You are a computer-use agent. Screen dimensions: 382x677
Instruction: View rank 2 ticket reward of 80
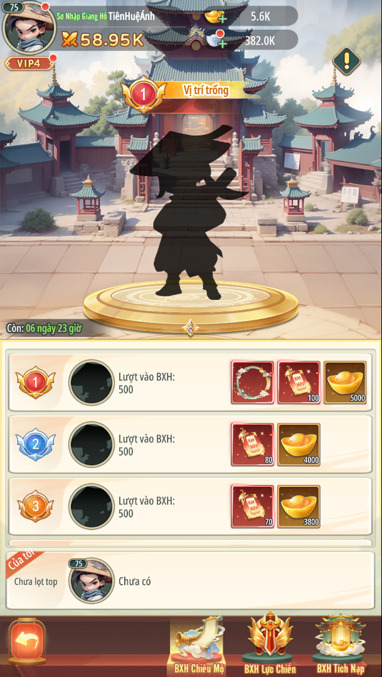tap(253, 444)
